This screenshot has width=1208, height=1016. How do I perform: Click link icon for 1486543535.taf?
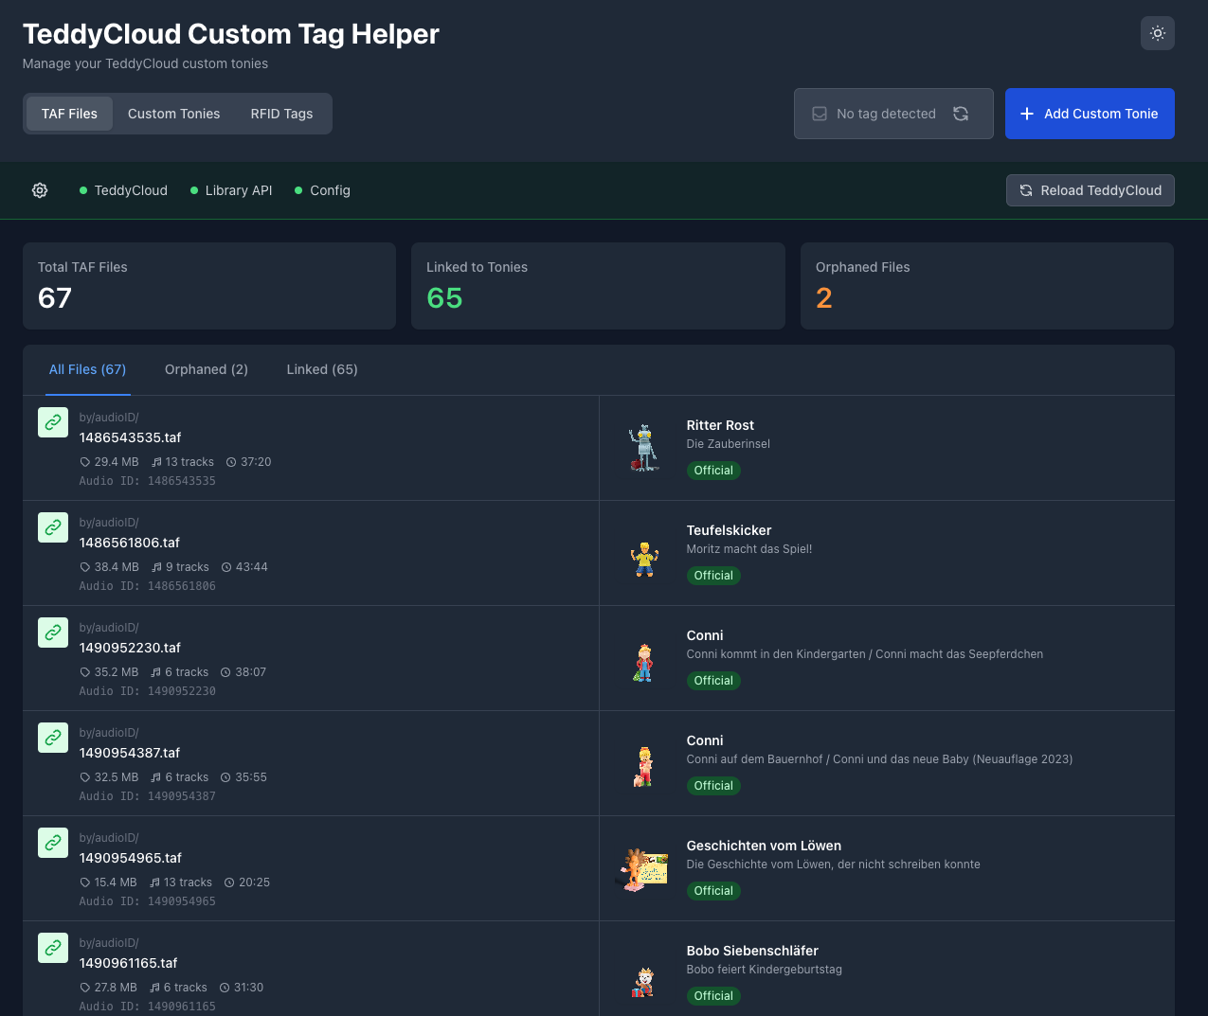click(53, 422)
